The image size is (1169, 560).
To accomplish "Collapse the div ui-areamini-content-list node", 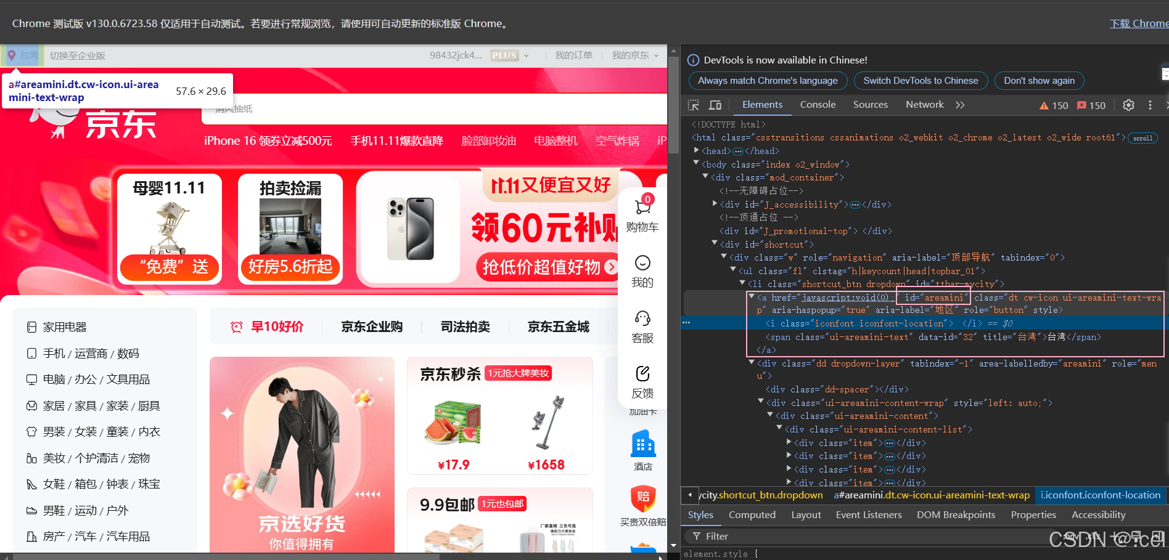I will (780, 428).
